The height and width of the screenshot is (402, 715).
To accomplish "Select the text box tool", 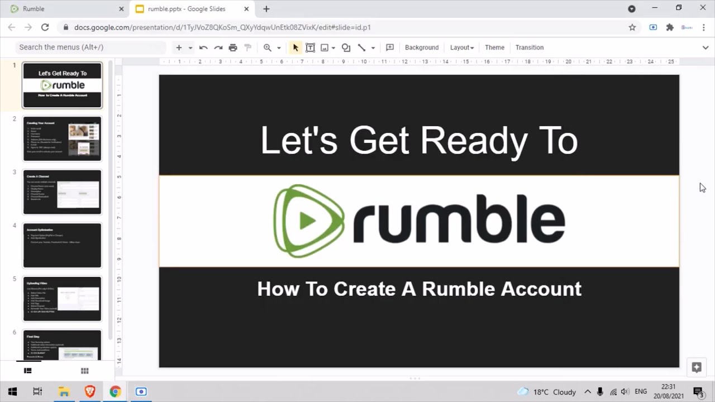I will (310, 47).
